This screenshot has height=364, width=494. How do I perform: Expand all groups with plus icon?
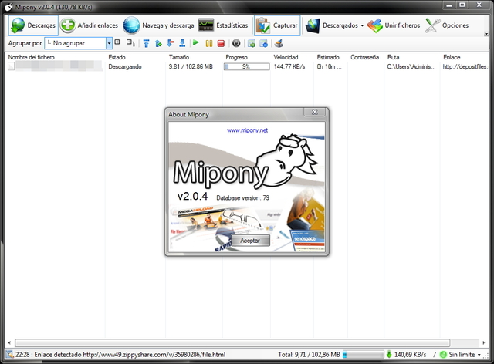(x=117, y=42)
